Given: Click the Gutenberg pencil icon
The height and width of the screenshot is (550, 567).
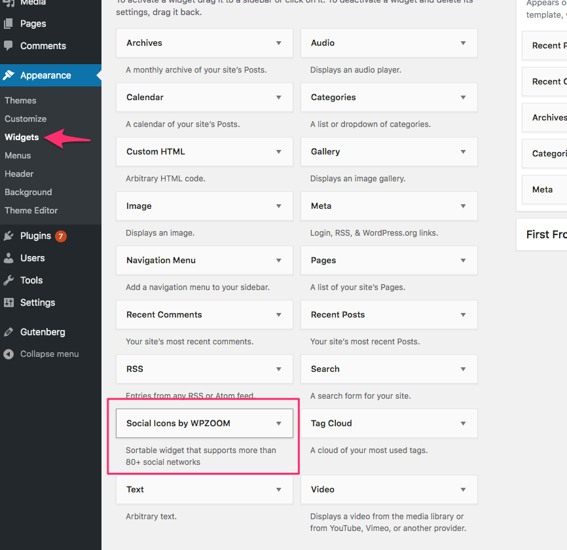Looking at the screenshot, I should [9, 332].
